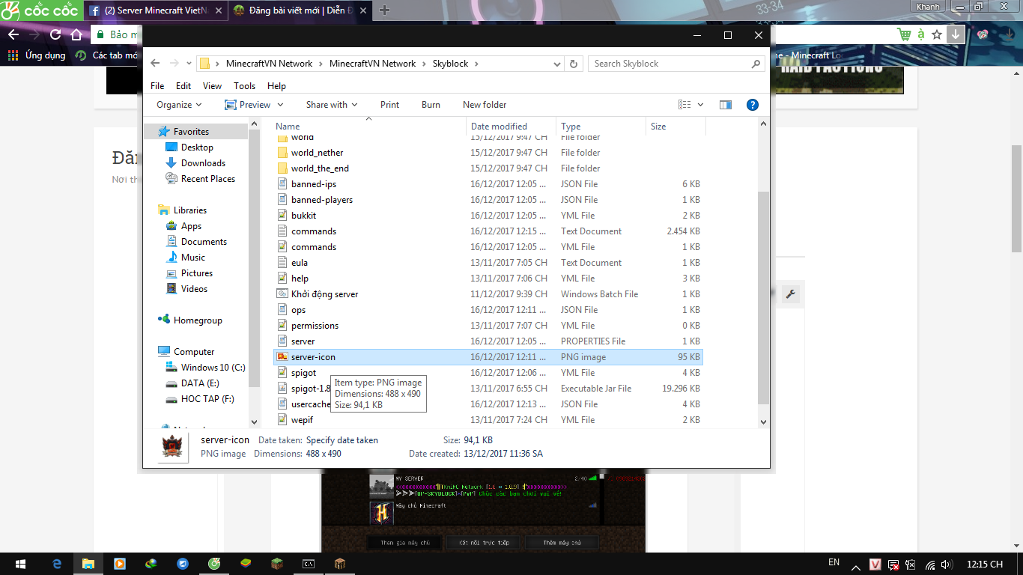The width and height of the screenshot is (1023, 575).
Task: Open File Explorer from the taskbar
Action: [88, 564]
